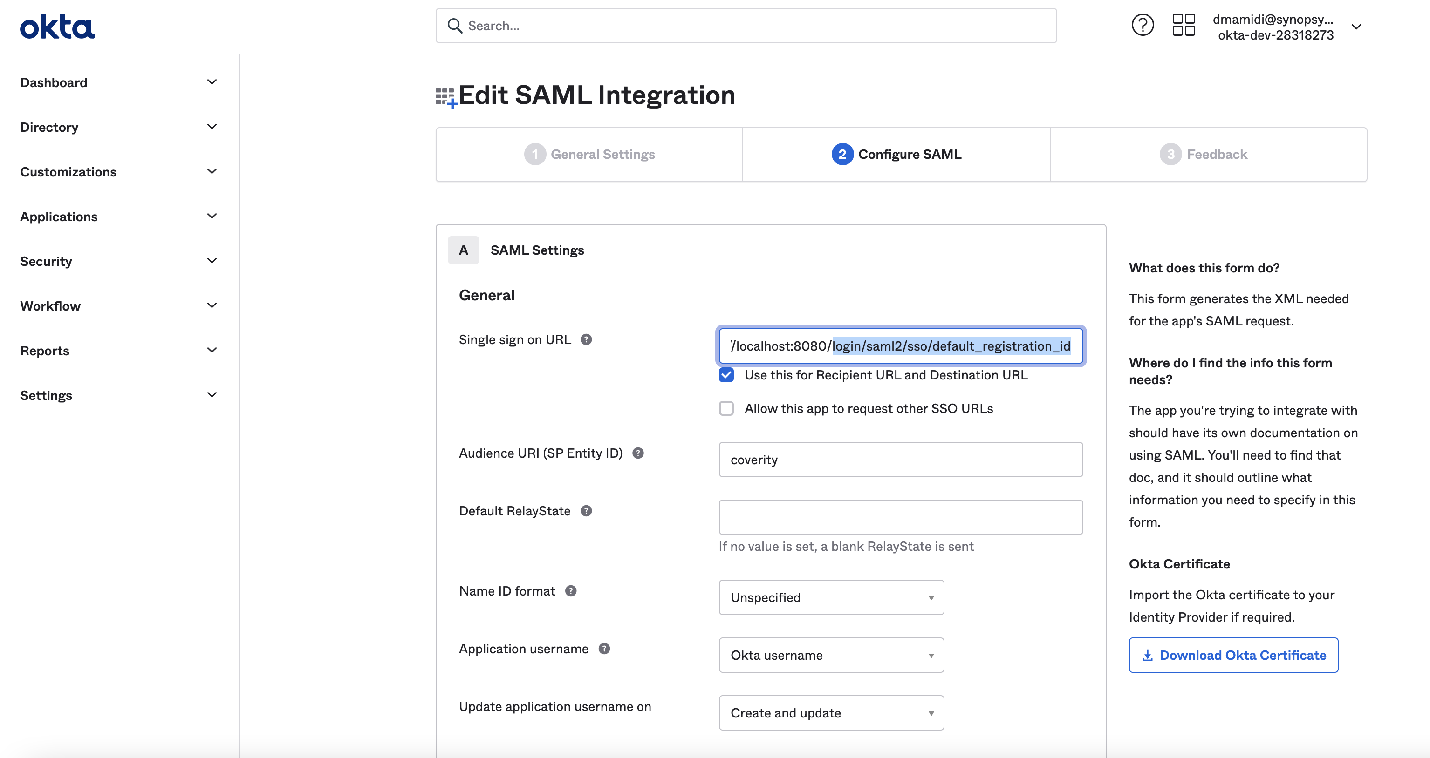Click help icon next to Default RelayState
This screenshot has width=1430, height=758.
587,510
